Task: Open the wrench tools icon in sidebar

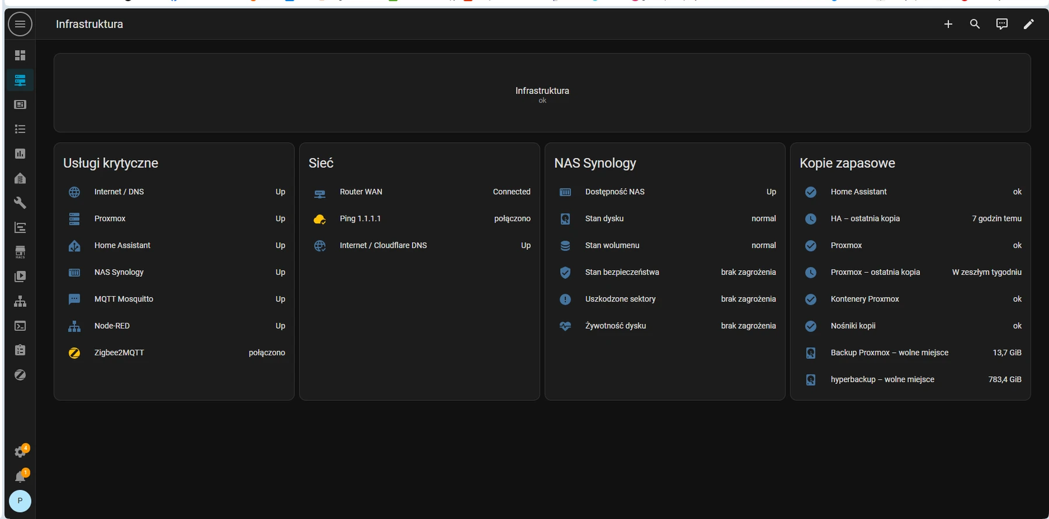Action: 20,203
